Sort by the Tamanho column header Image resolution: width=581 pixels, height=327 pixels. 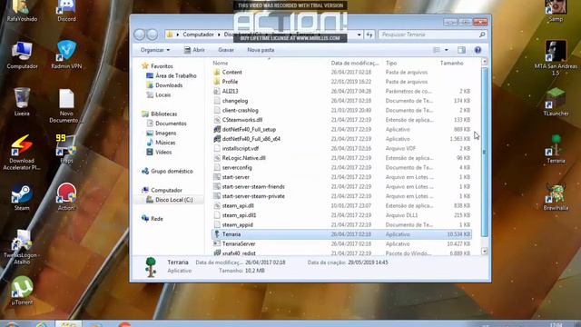(452, 63)
